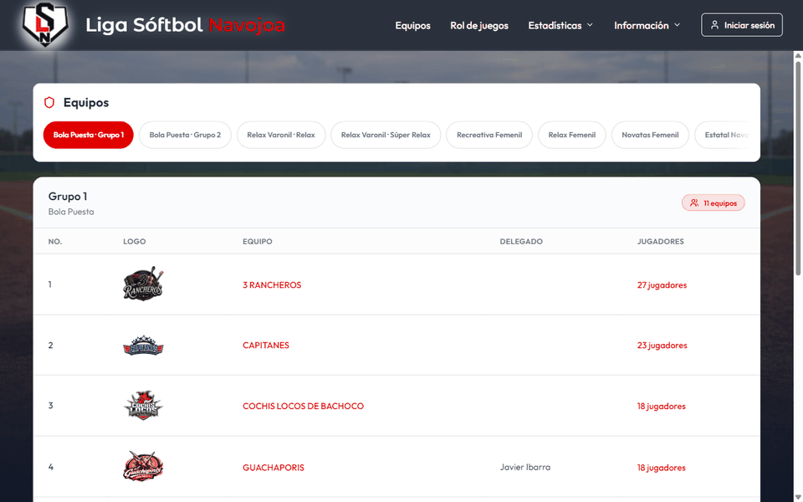Image resolution: width=803 pixels, height=502 pixels.
Task: Click the JUGADORES column header
Action: coord(660,241)
